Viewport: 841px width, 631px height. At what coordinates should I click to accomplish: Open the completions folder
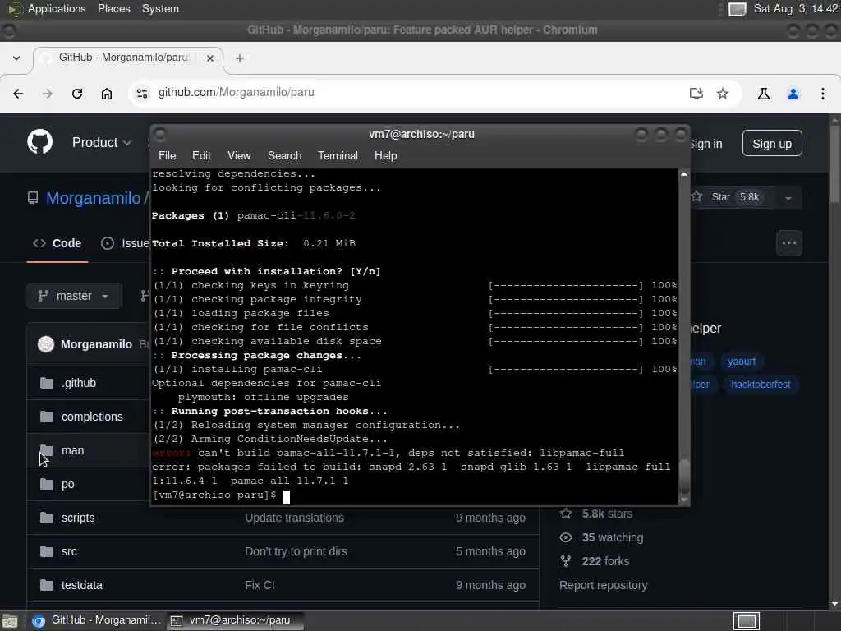[92, 417]
